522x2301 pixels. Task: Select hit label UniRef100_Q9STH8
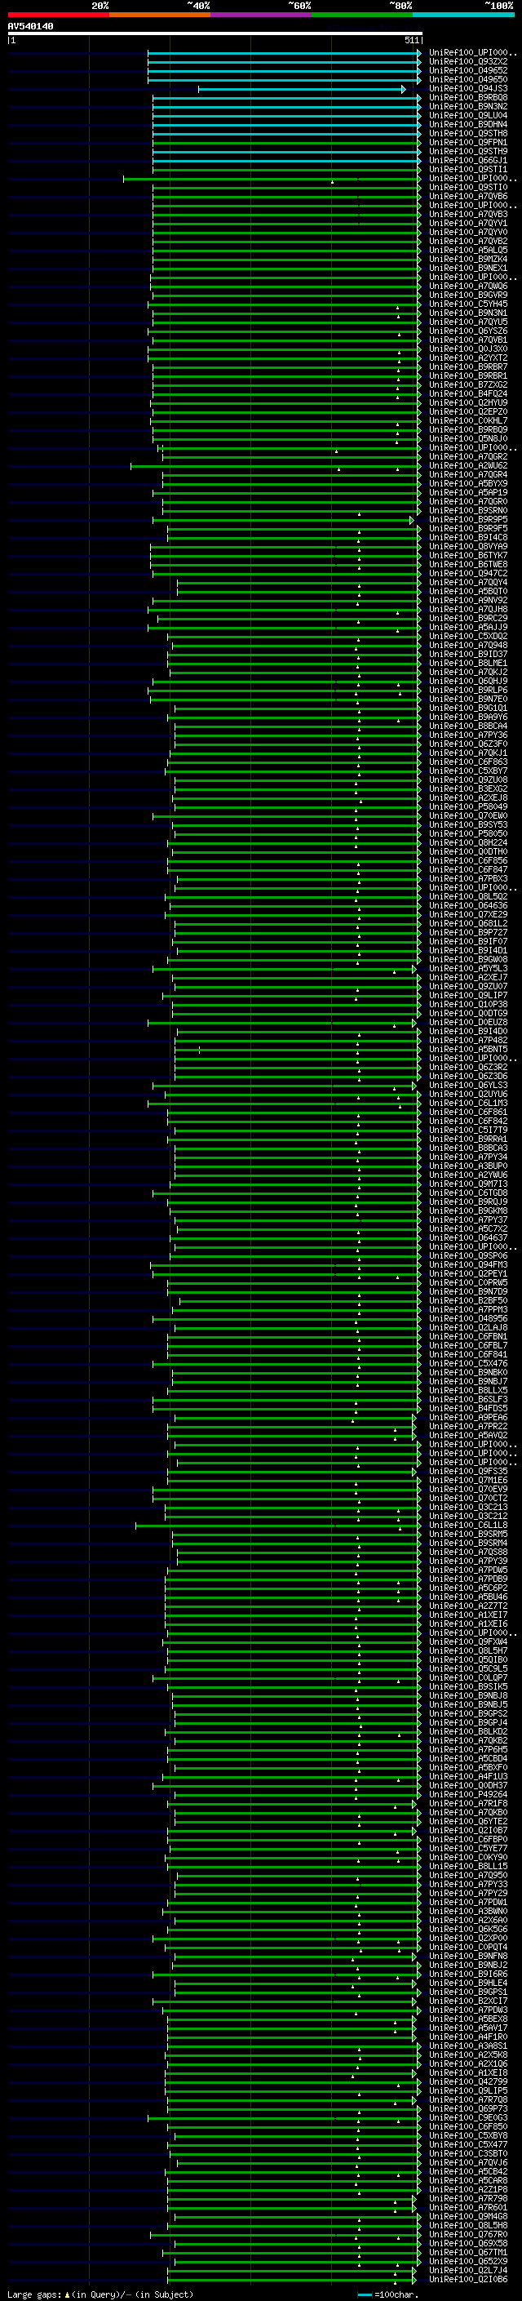point(468,133)
